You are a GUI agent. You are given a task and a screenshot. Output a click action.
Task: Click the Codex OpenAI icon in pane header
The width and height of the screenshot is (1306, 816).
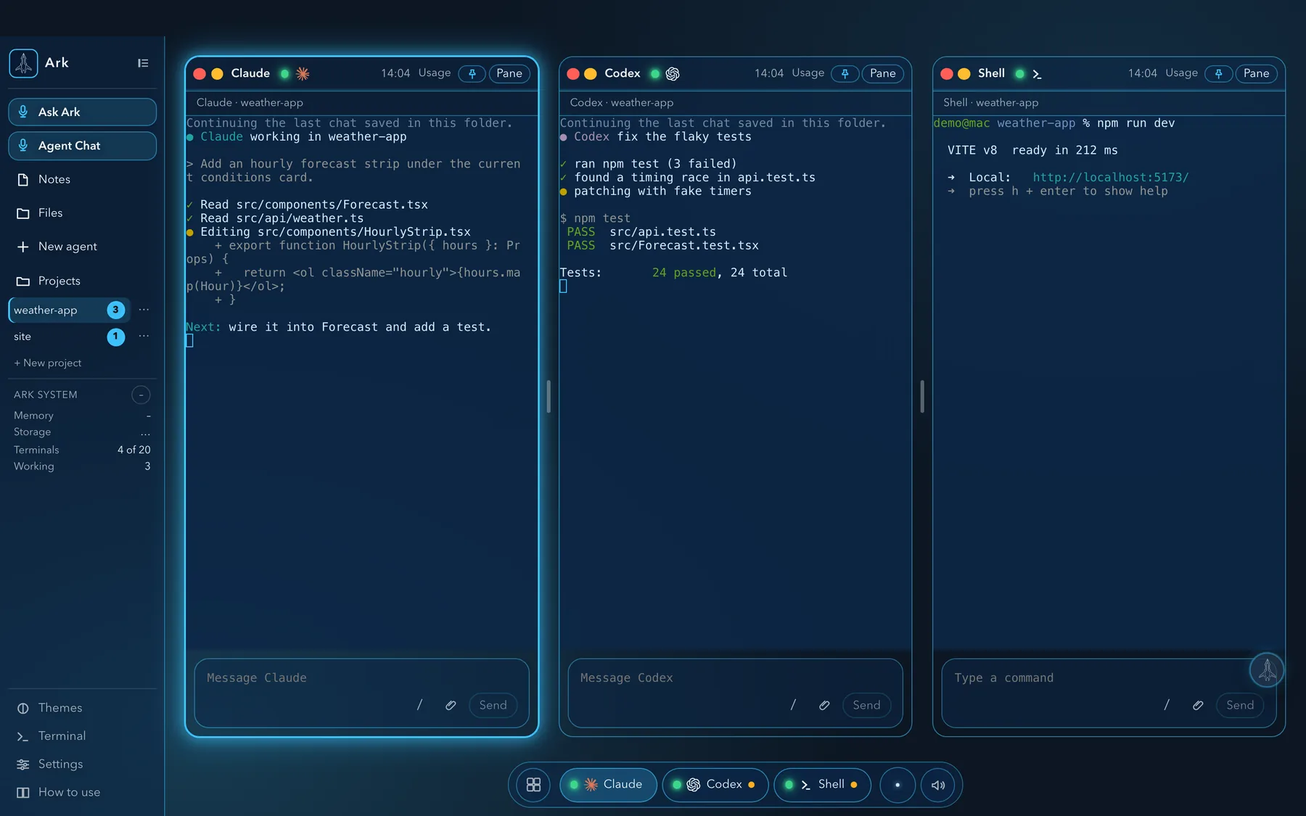tap(673, 73)
